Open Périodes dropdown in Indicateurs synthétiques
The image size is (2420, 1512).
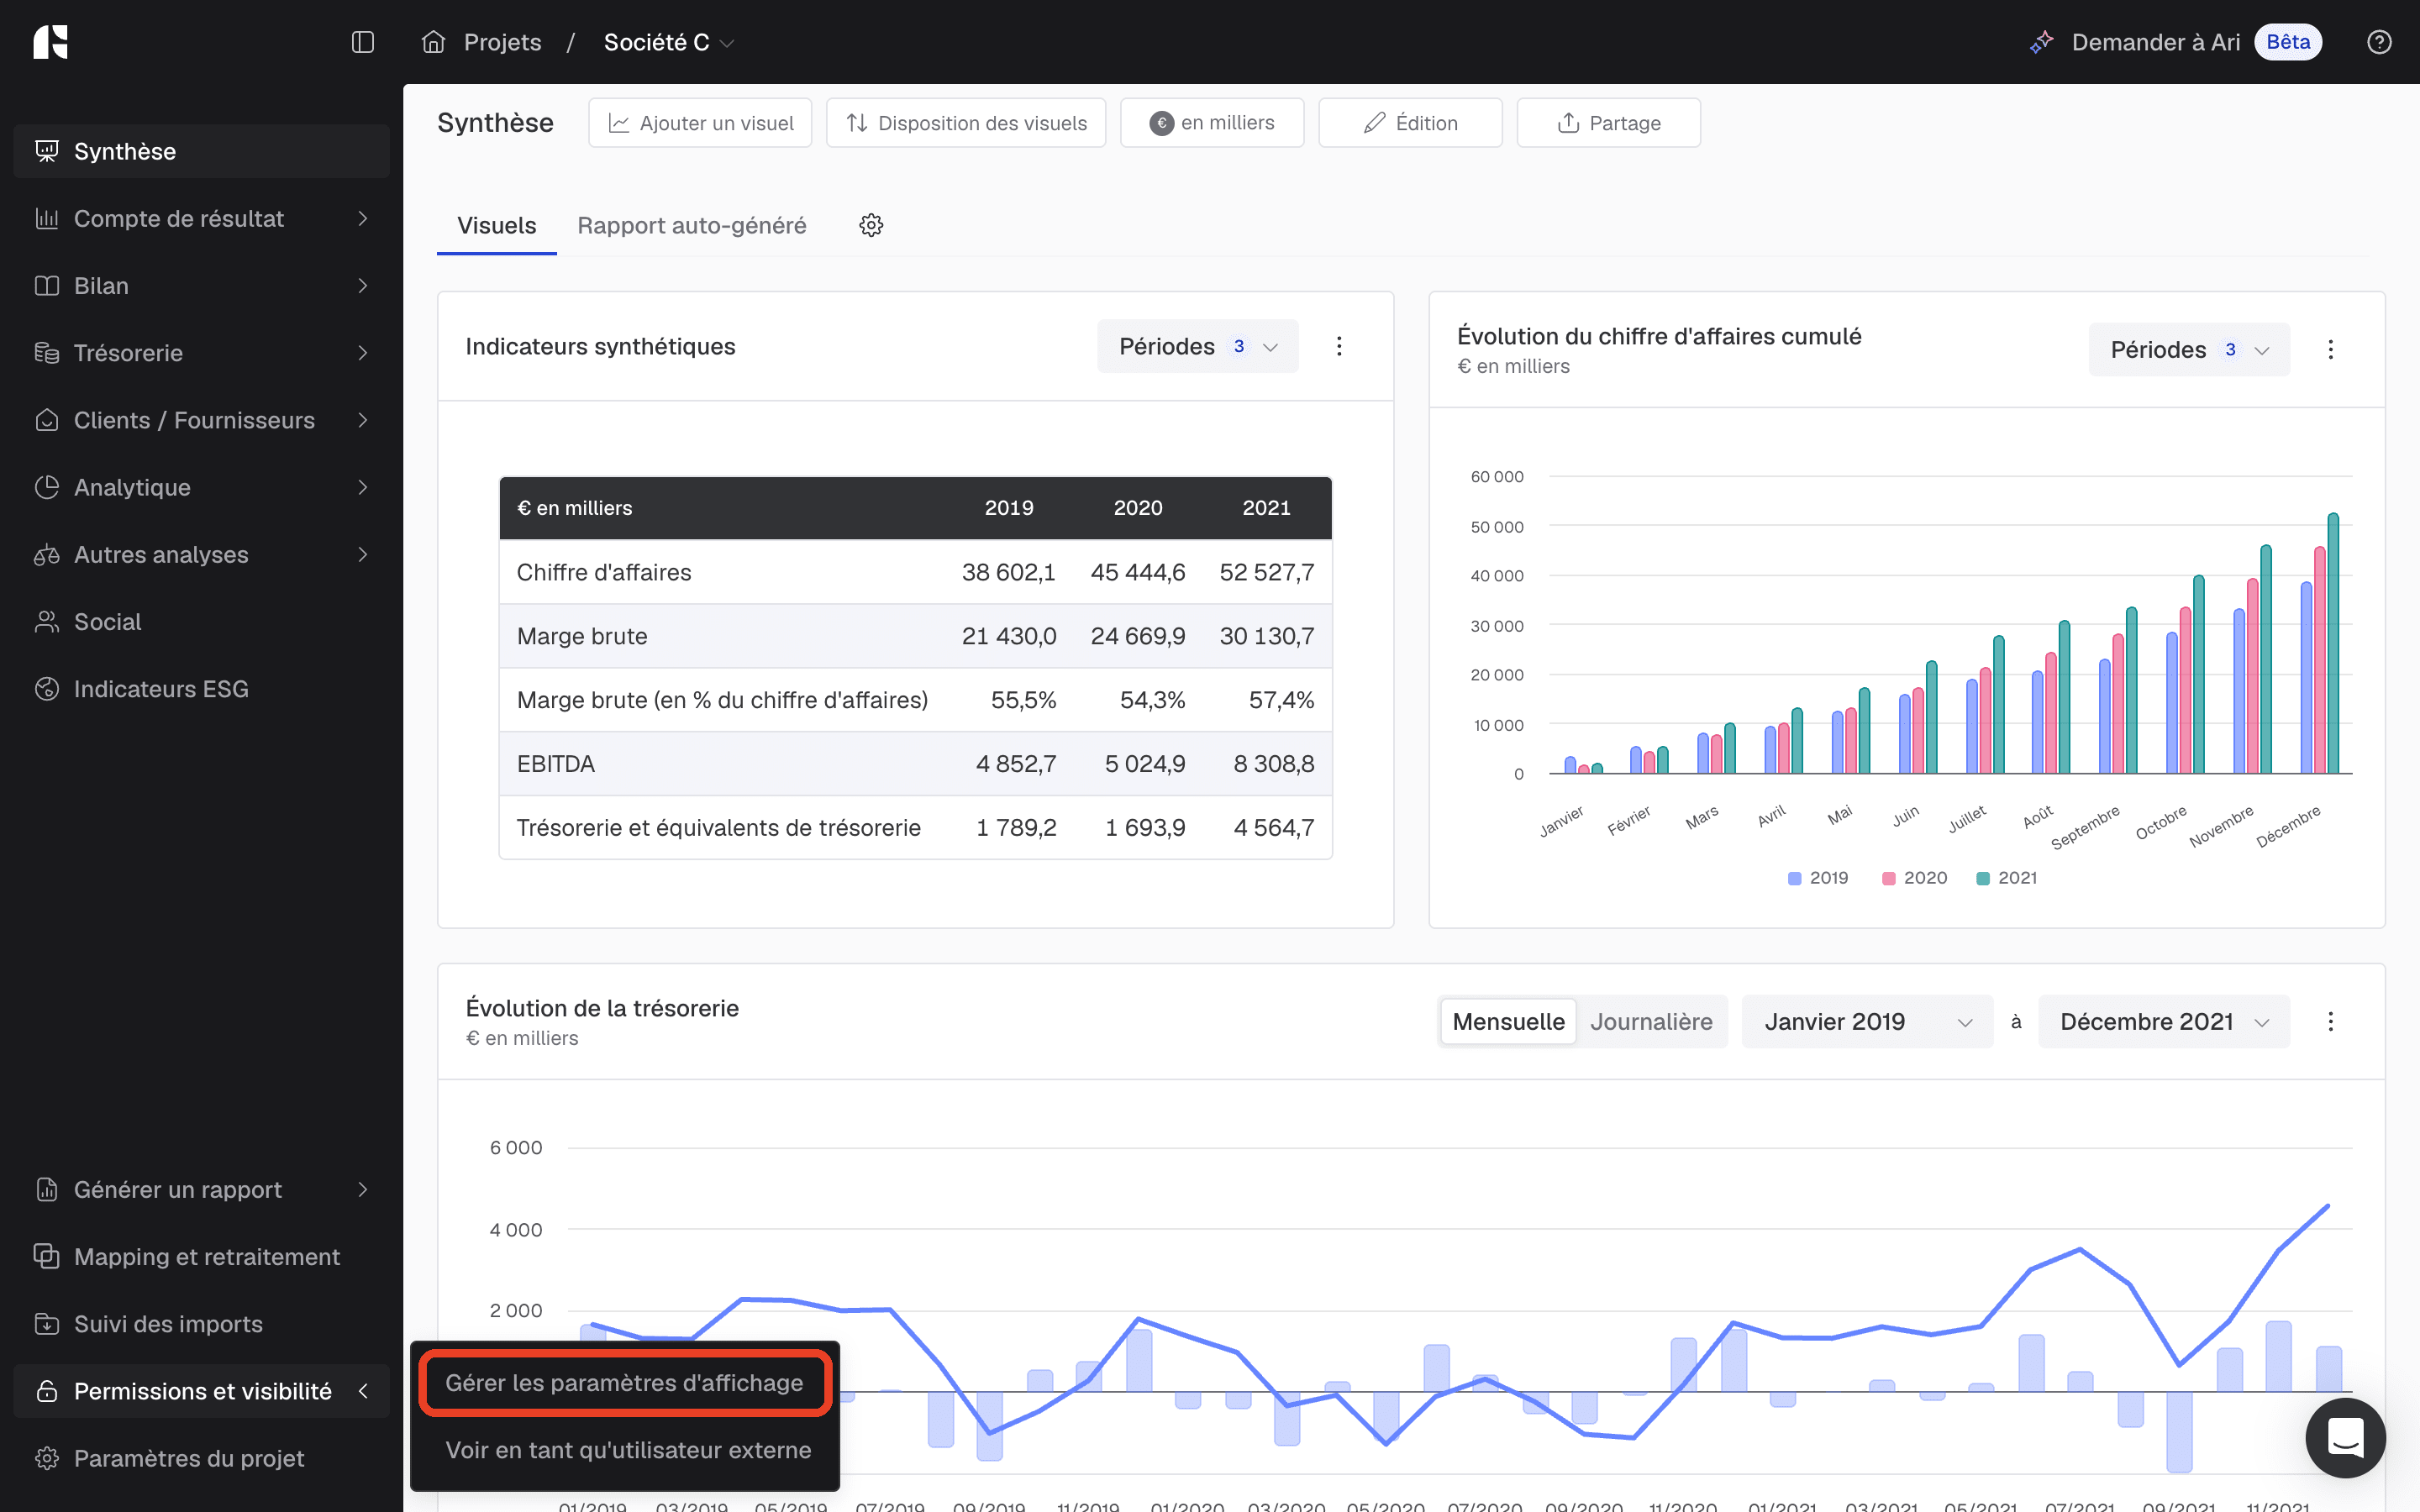(1198, 346)
